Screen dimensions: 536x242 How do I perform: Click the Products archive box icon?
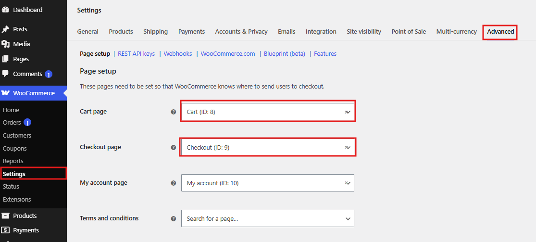5,216
